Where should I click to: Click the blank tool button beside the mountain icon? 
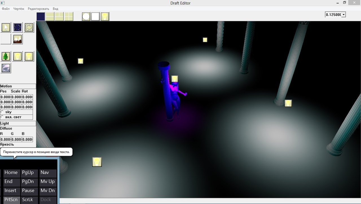pyautogui.click(x=6, y=39)
